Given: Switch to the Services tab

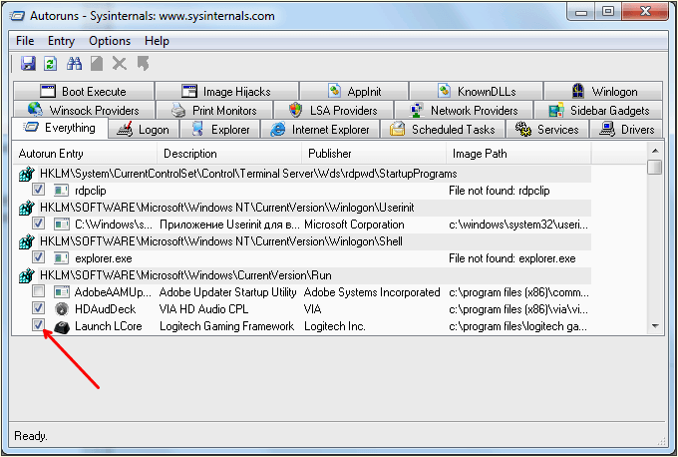Looking at the screenshot, I should pyautogui.click(x=547, y=130).
